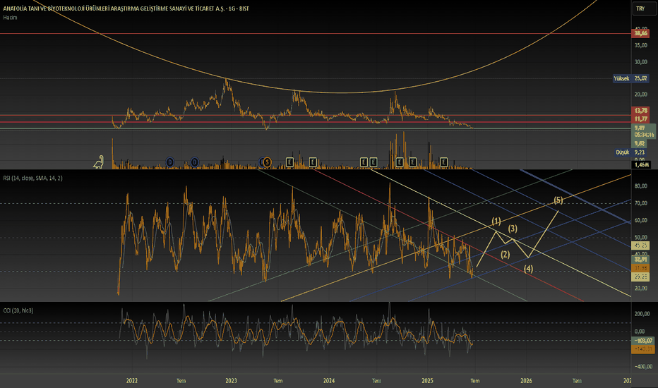Click the 32,91 RSI value label

coord(640,260)
